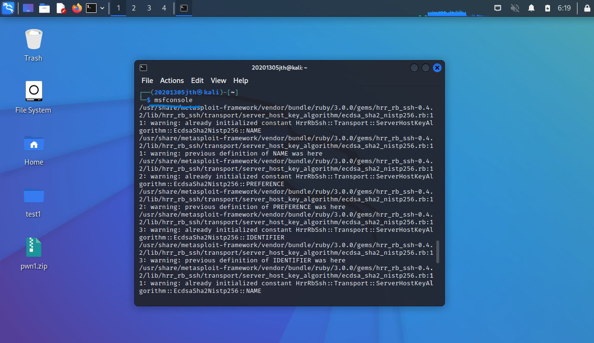Close the terminal window
This screenshot has width=594, height=343.
[x=437, y=68]
